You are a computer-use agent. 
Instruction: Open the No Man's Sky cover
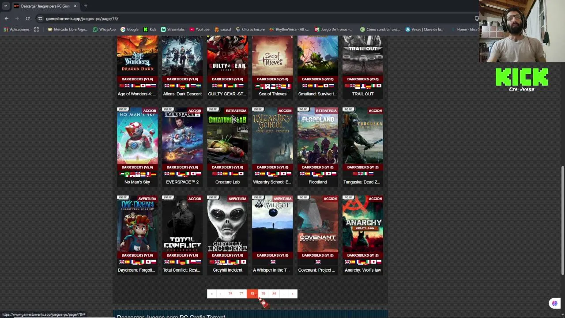[x=137, y=136]
